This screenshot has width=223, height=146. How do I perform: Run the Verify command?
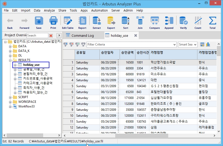click(183, 21)
